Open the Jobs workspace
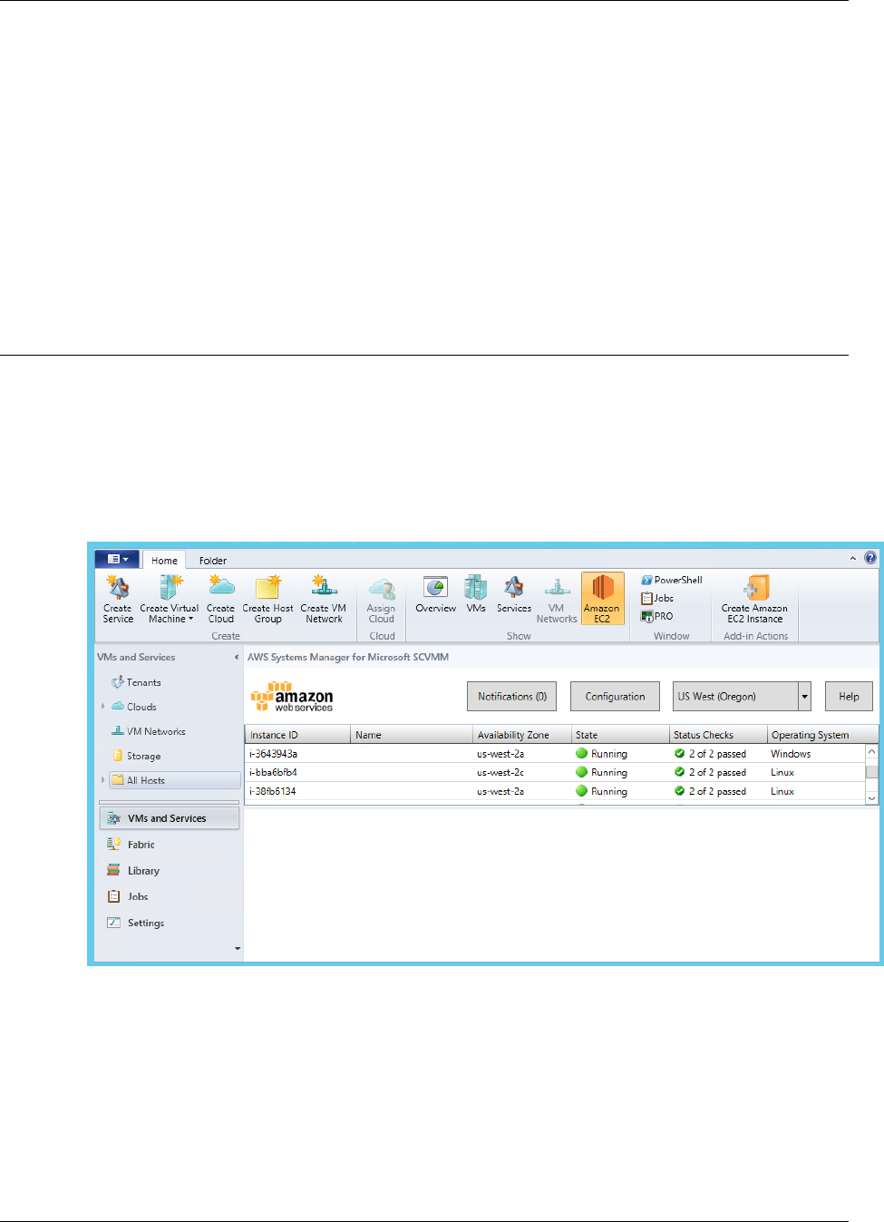The image size is (884, 1222). tap(169, 896)
